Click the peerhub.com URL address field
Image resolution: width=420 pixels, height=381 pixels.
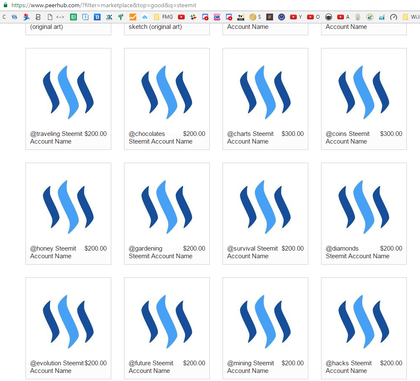tap(104, 6)
